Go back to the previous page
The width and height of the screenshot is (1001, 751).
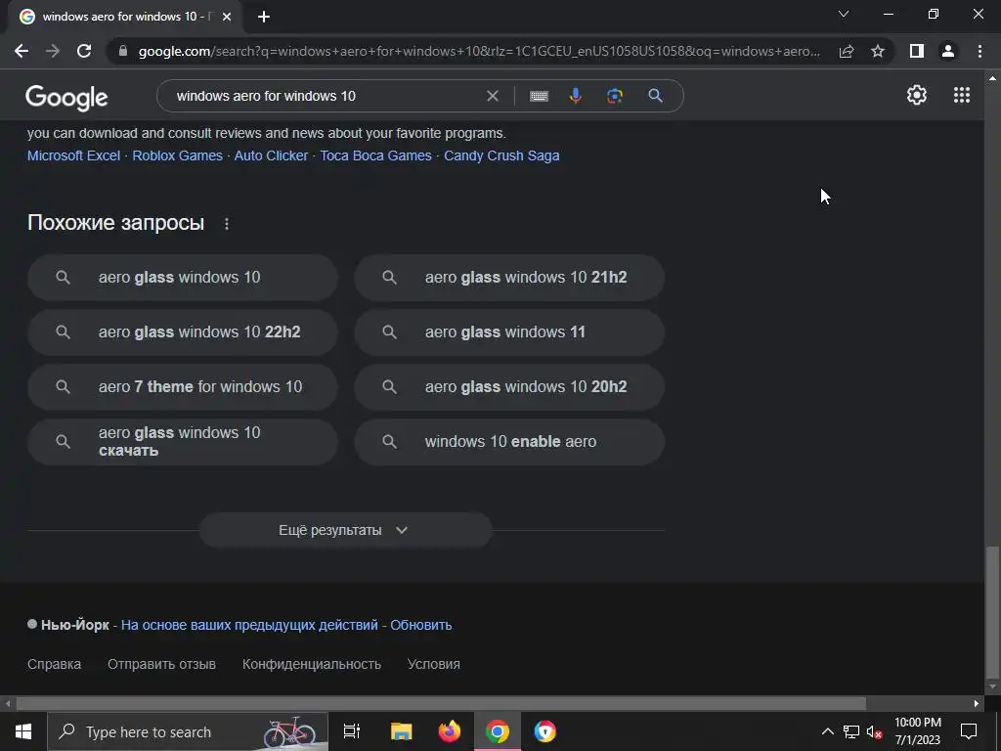(22, 51)
